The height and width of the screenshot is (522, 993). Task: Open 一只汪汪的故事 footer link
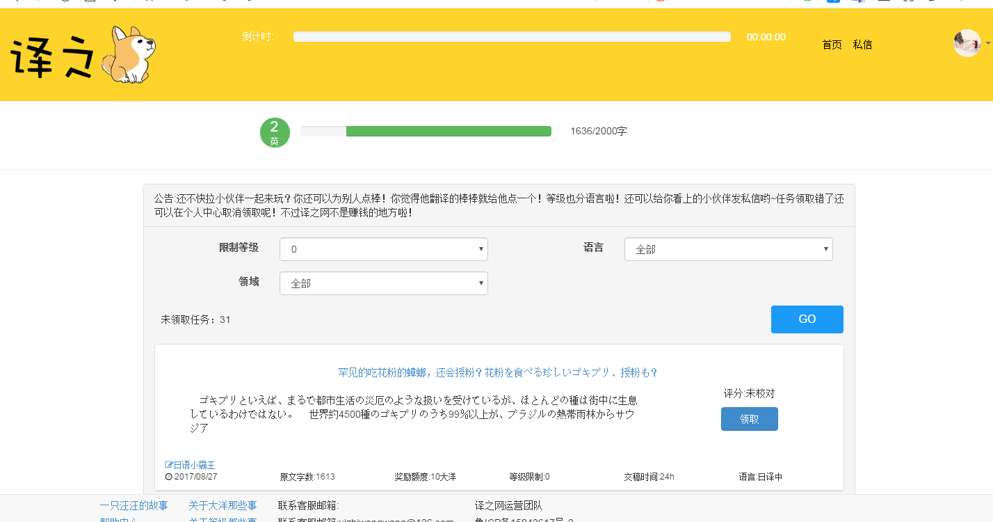134,505
